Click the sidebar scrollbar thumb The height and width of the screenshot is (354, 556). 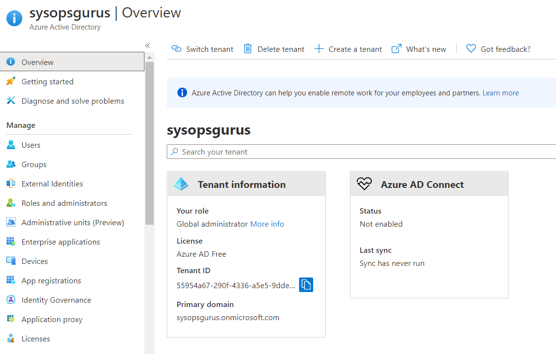point(149,143)
